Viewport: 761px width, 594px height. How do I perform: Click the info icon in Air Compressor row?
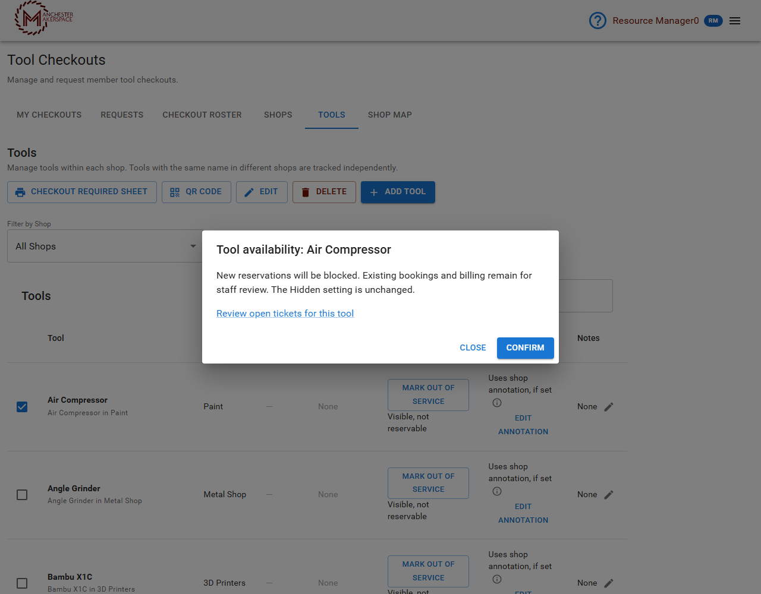click(x=497, y=403)
